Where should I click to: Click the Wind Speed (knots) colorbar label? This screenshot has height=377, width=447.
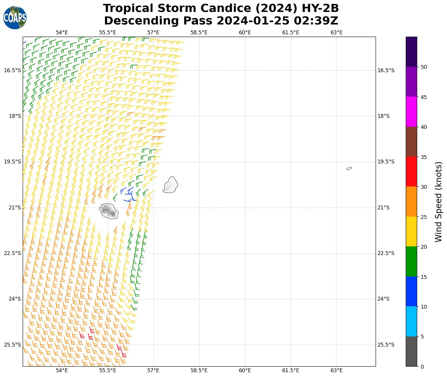point(438,202)
